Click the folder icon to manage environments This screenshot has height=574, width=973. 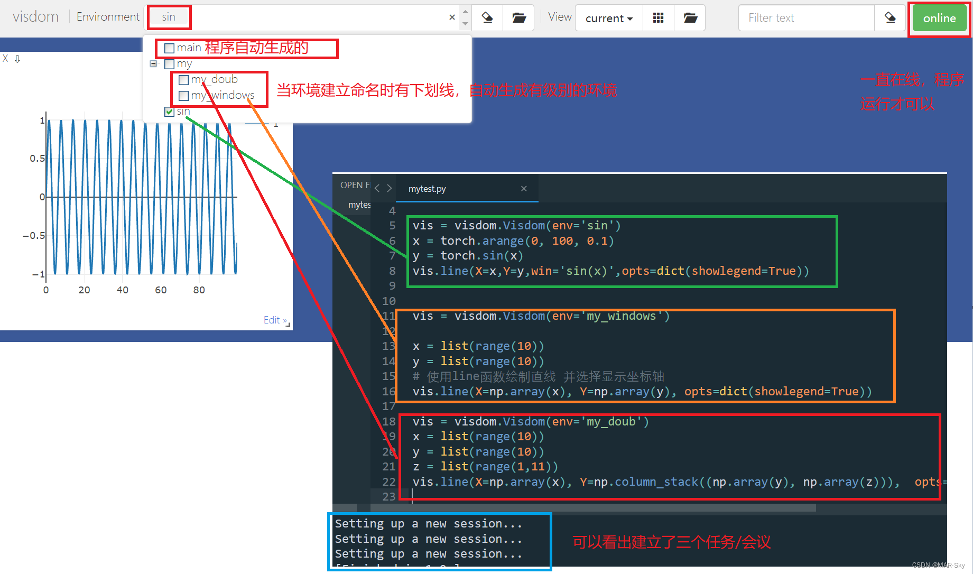pos(518,17)
